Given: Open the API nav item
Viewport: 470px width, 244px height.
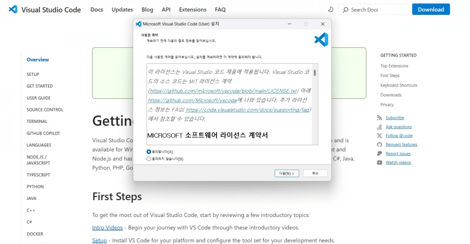Looking at the screenshot, I should pyautogui.click(x=166, y=10).
